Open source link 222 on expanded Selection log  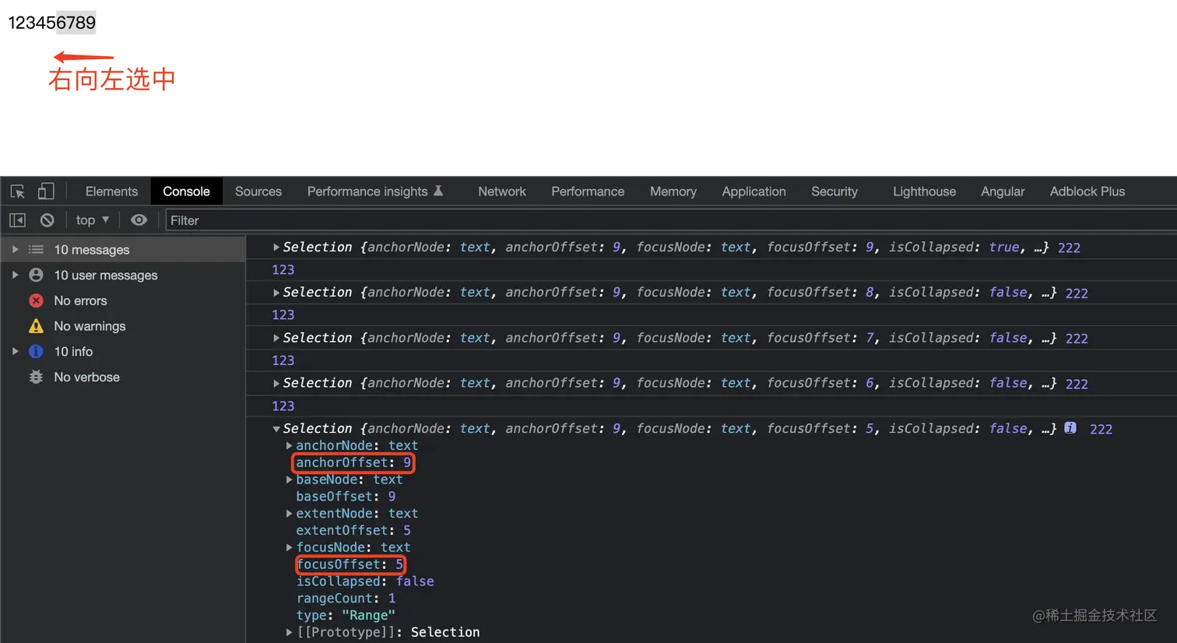(1101, 429)
